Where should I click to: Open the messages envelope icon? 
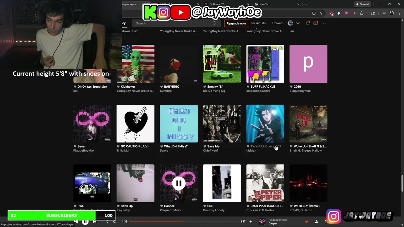click(x=316, y=23)
